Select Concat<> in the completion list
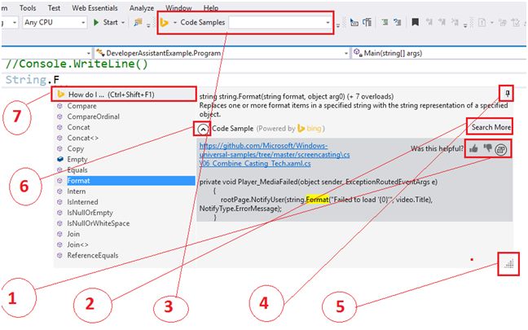This screenshot has width=528, height=330. pos(83,138)
